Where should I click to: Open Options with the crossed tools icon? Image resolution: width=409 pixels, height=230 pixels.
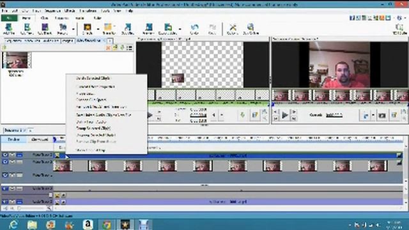(233, 29)
